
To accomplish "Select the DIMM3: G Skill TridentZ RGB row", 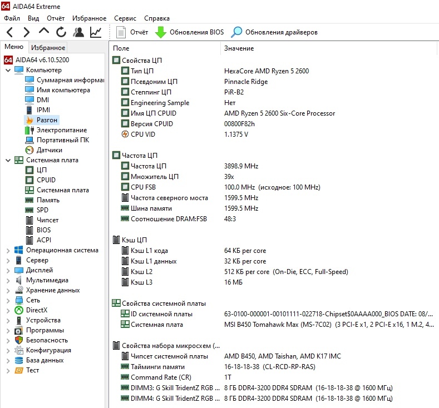I will click(274, 388).
